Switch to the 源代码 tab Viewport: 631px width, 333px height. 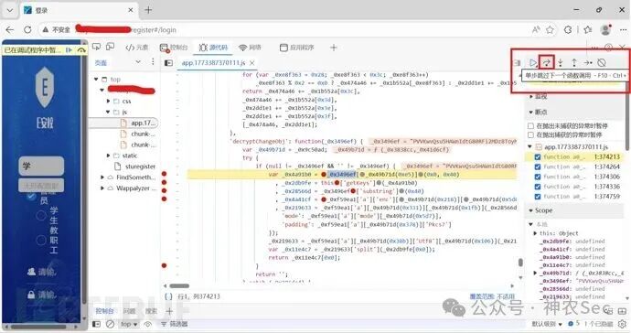(x=214, y=48)
